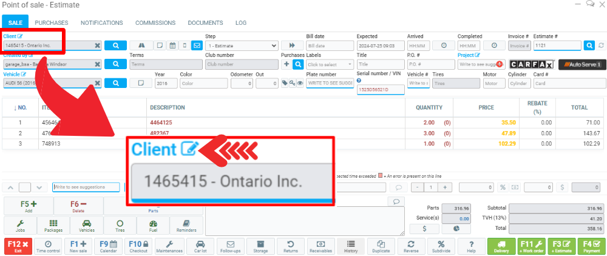Add a purchase with the plus icon
This screenshot has width=607, height=256.
(x=286, y=64)
